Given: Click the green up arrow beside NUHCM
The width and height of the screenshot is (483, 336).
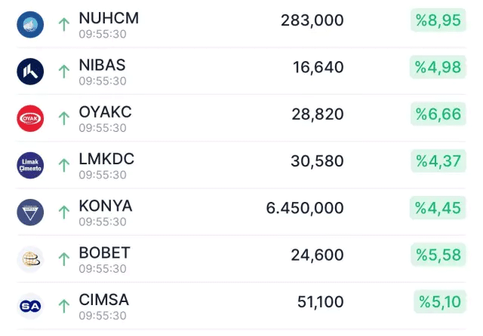Looking at the screenshot, I should click(x=63, y=24).
